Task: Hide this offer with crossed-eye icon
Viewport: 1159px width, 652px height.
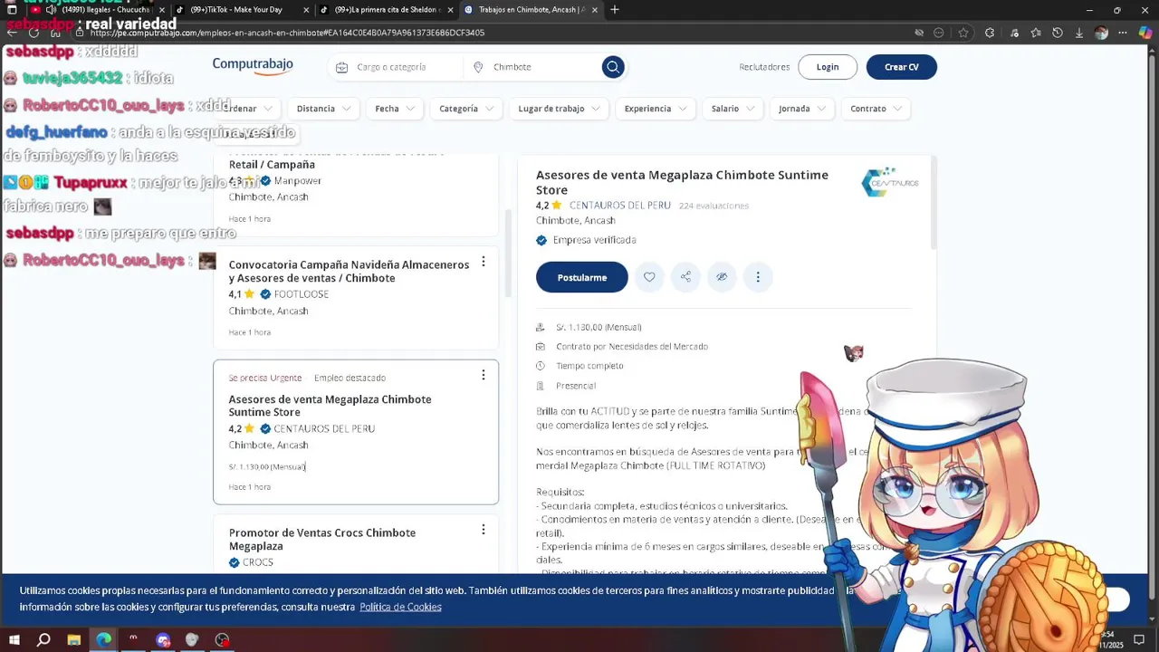Action: 722,277
